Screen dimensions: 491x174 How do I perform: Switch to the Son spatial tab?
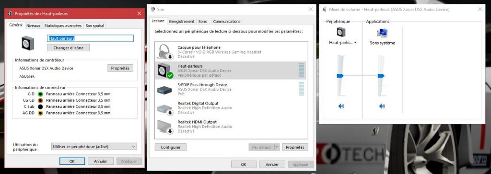point(95,26)
